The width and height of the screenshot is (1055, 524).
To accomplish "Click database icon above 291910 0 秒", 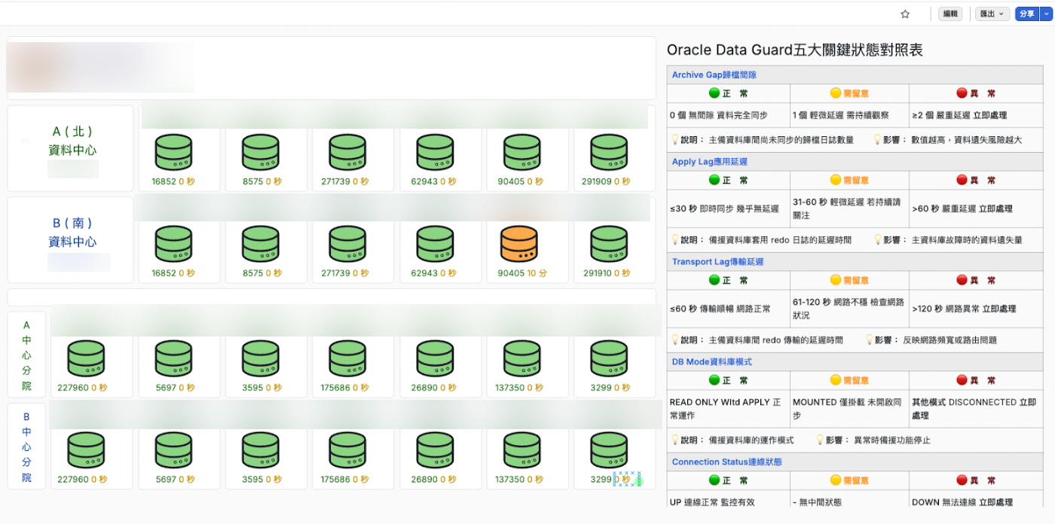I will pos(609,244).
